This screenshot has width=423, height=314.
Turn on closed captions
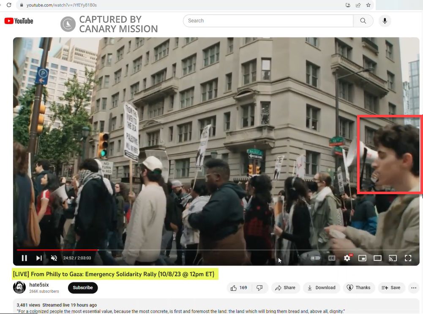click(332, 258)
